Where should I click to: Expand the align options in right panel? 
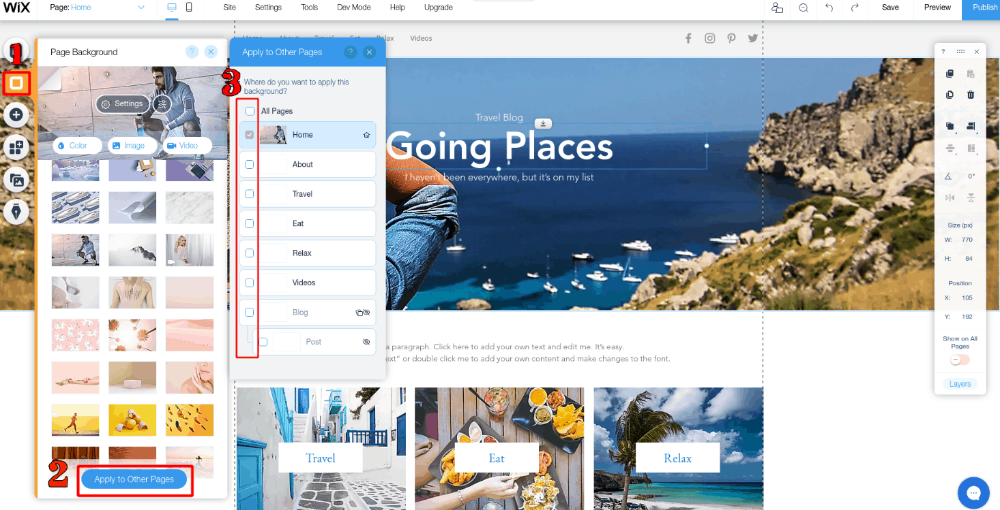coord(971,126)
